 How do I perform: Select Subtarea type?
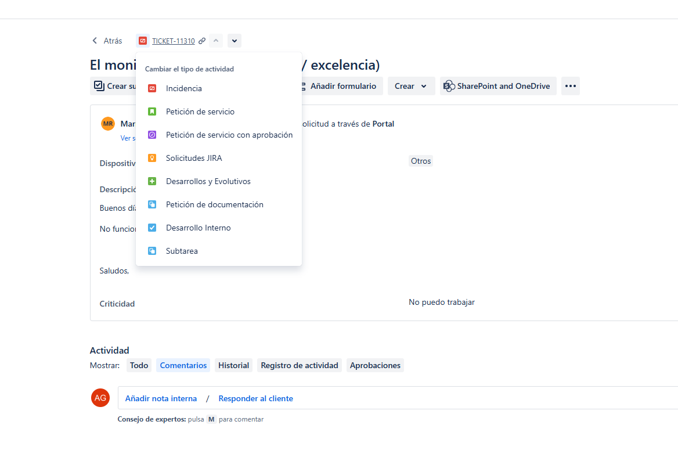[219, 251]
